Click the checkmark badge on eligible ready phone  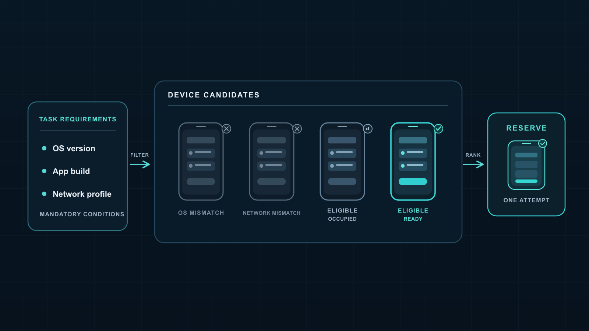coord(438,129)
